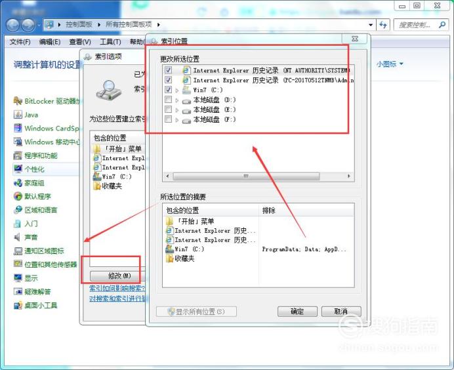
Task: Open the 工具(T) menu
Action: click(110, 42)
